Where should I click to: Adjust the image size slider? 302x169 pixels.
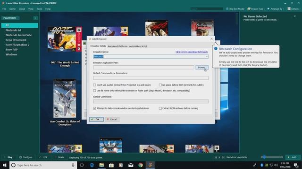coord(272,157)
